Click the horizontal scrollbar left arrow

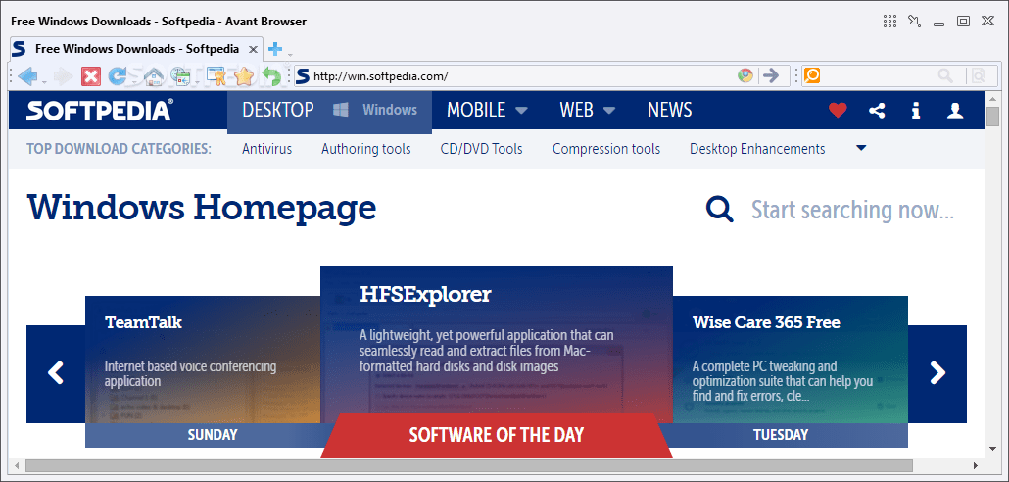[x=17, y=465]
